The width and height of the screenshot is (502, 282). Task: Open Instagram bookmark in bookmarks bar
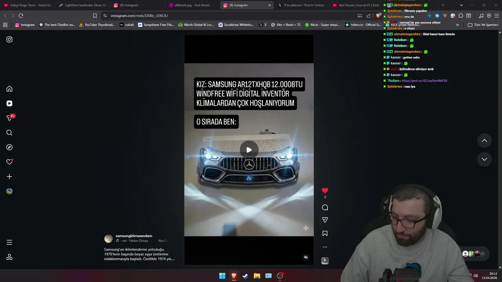point(25,25)
